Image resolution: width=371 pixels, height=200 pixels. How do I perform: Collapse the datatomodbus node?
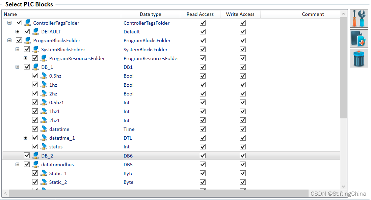pyautogui.click(x=18, y=164)
